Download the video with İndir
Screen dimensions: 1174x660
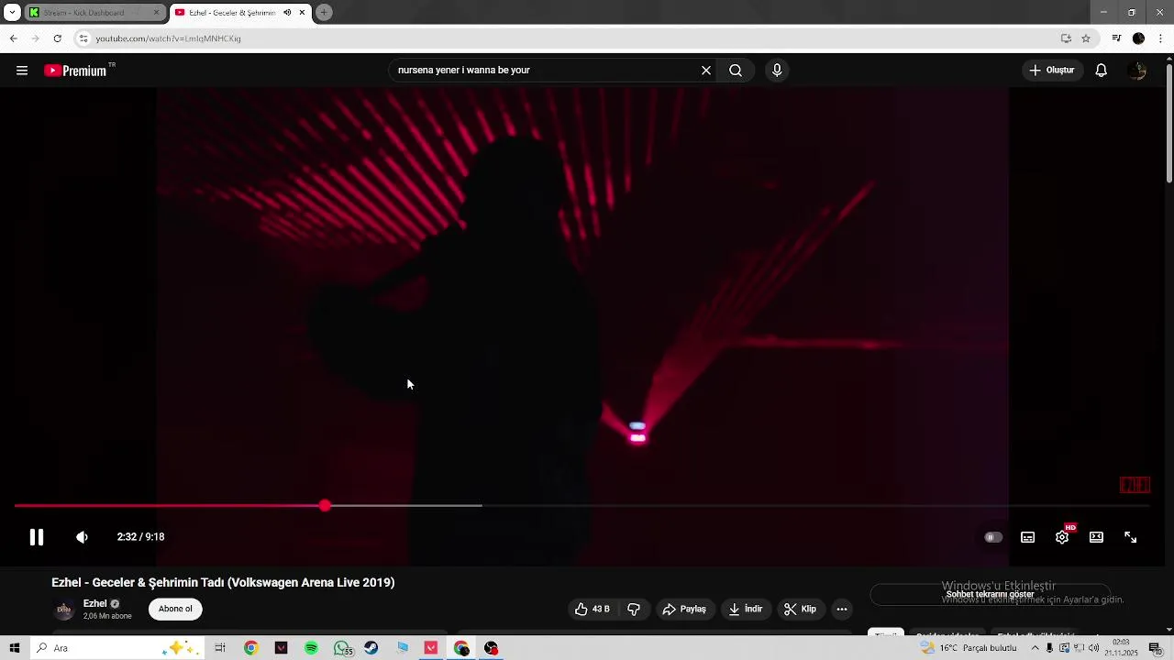(x=746, y=609)
